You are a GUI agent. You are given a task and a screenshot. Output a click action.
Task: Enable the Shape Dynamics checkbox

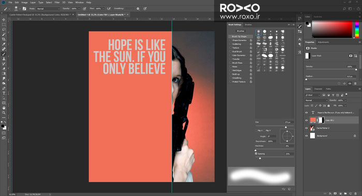[231, 40]
